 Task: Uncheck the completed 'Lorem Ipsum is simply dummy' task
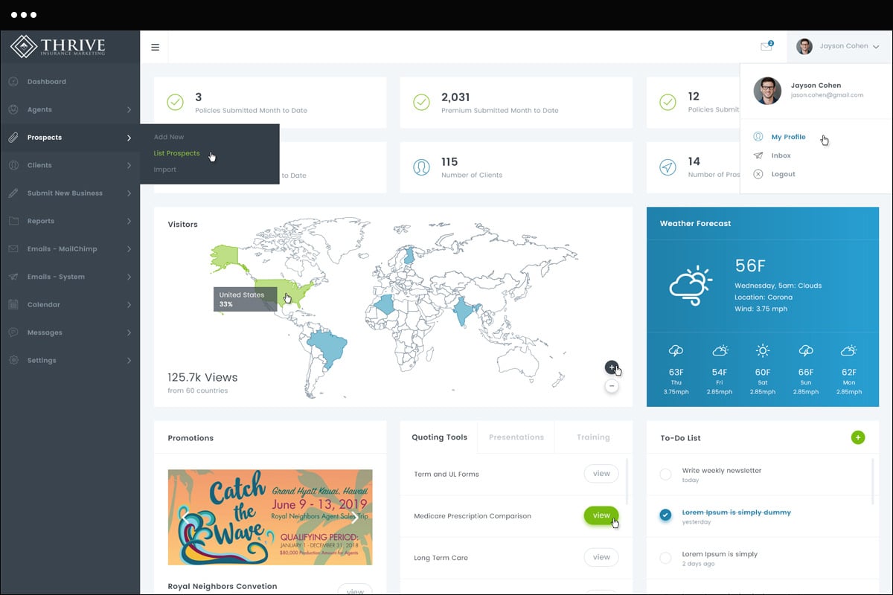pos(665,515)
